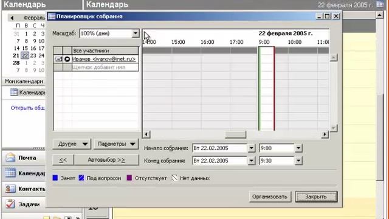
Task: Click the Закрыть button
Action: 316,196
